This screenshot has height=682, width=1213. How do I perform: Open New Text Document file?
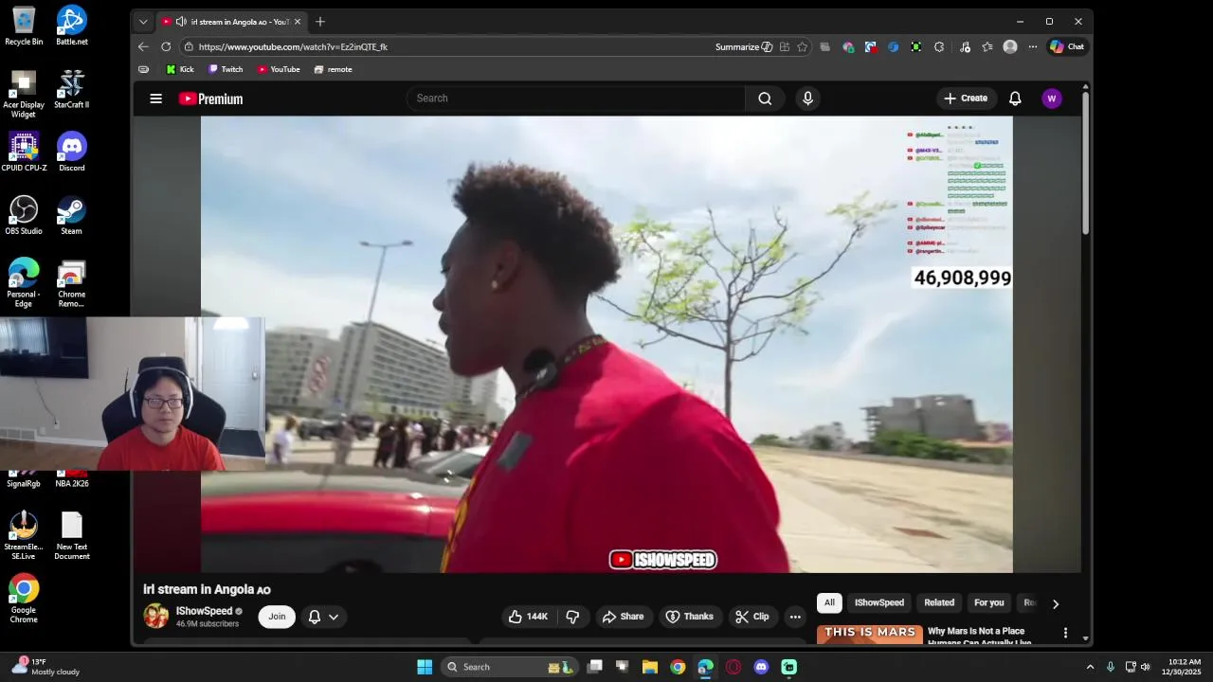coord(72,535)
